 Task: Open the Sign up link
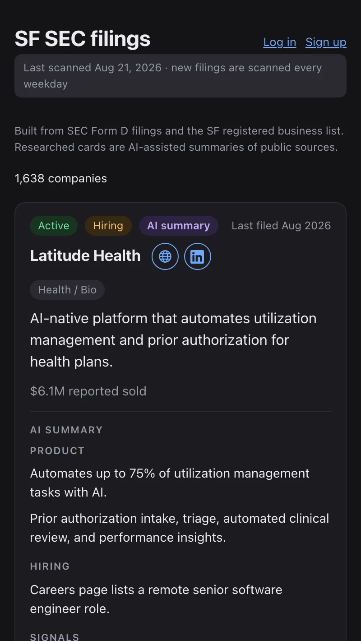(x=326, y=42)
